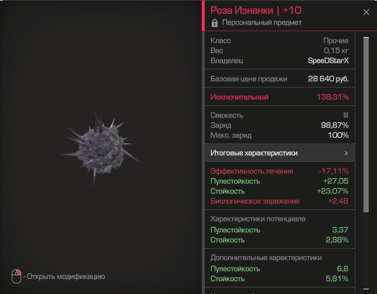
Task: Click the chevron arrow beside Итоговые характеристики
Action: point(346,153)
